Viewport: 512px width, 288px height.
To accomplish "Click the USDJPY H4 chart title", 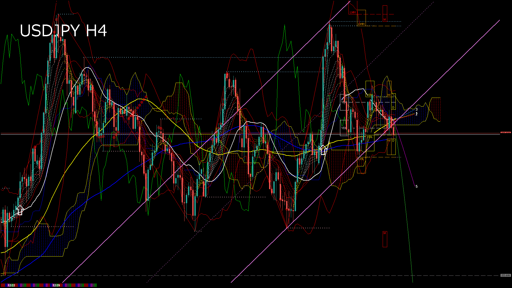I will pos(64,31).
